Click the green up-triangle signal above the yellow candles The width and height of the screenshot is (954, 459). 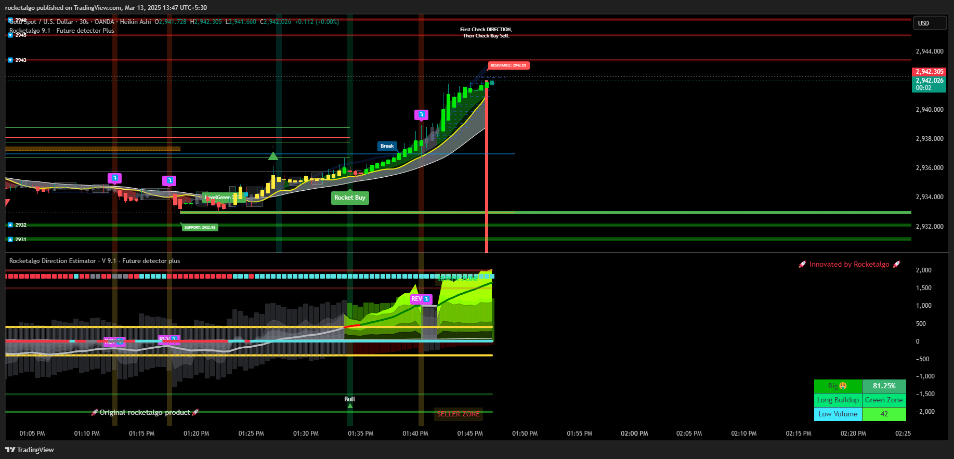pos(273,156)
